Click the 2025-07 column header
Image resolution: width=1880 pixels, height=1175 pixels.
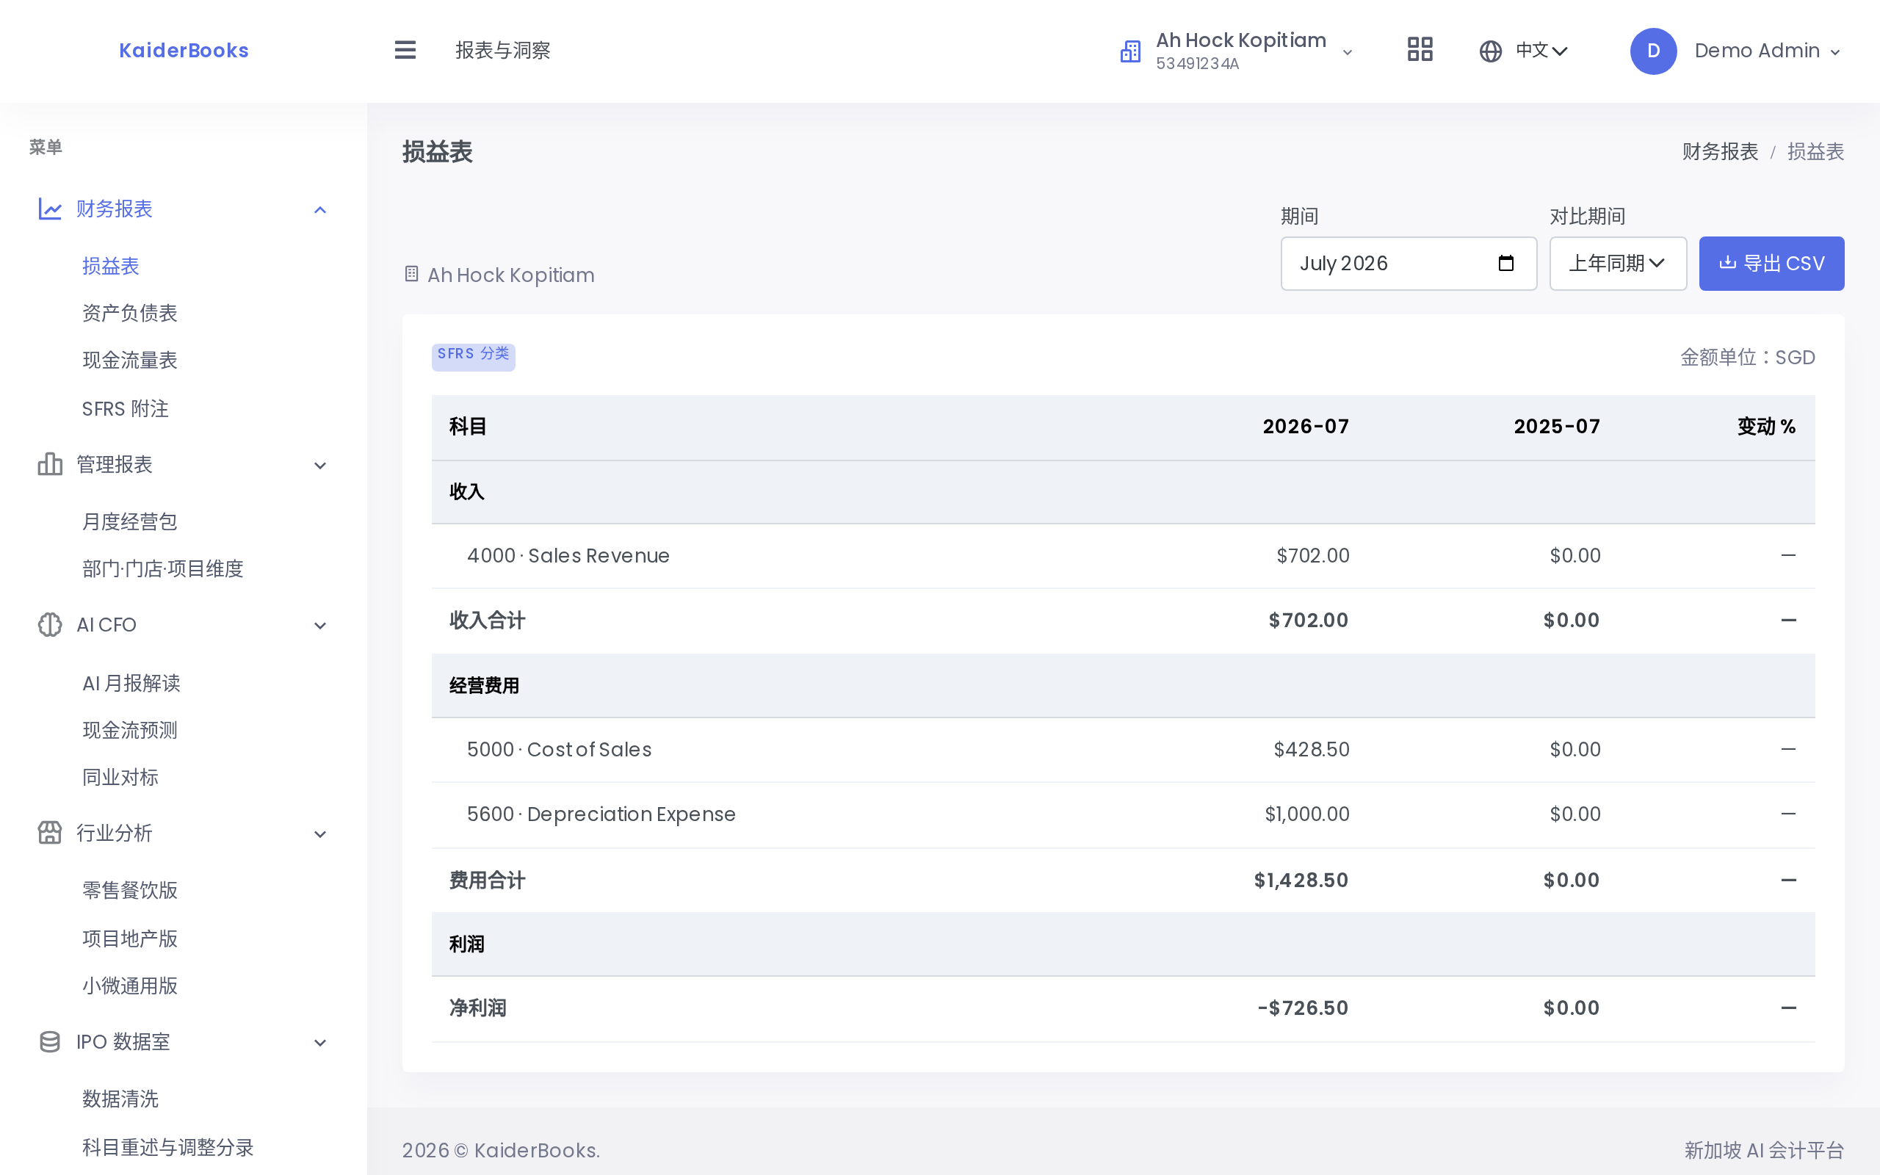[x=1557, y=427]
